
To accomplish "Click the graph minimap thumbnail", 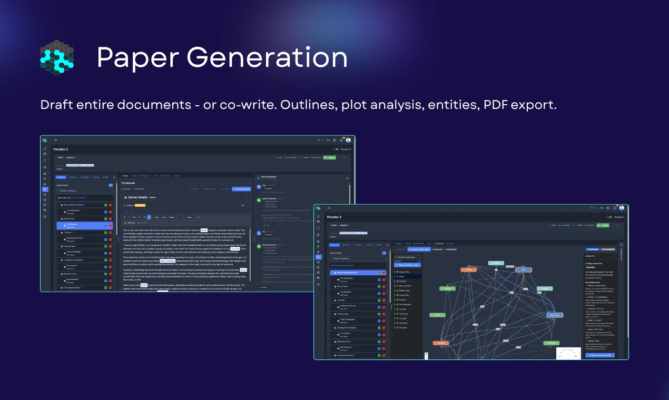I will 568,353.
